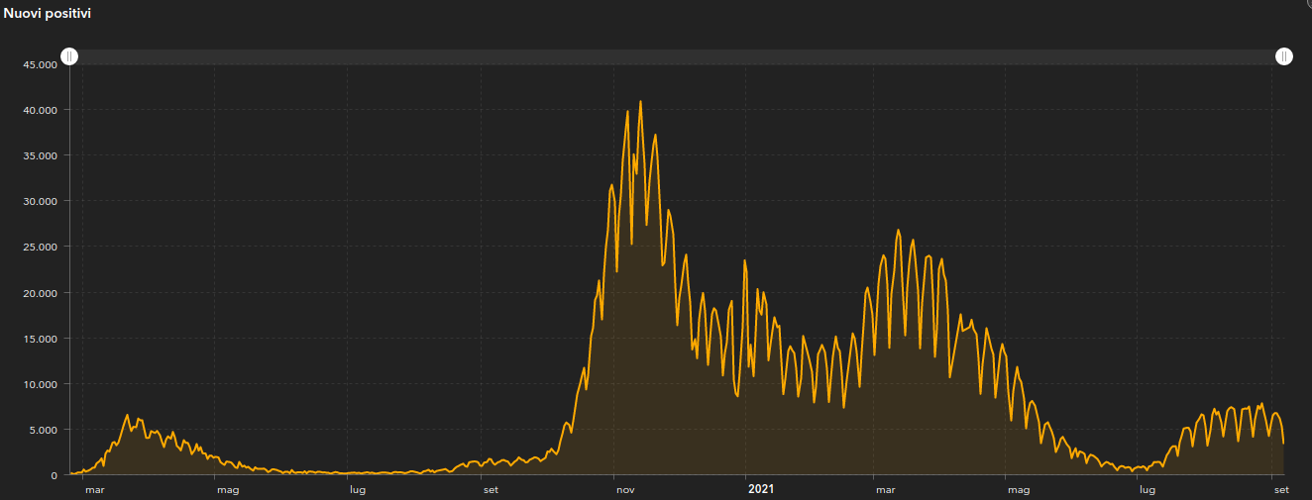Image resolution: width=1312 pixels, height=500 pixels.
Task: Click the 'mag' label after 2021
Action: (x=1019, y=489)
